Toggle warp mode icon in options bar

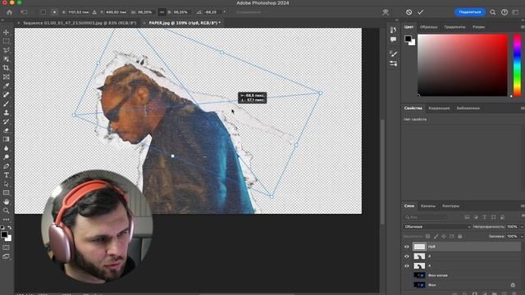click(386, 12)
